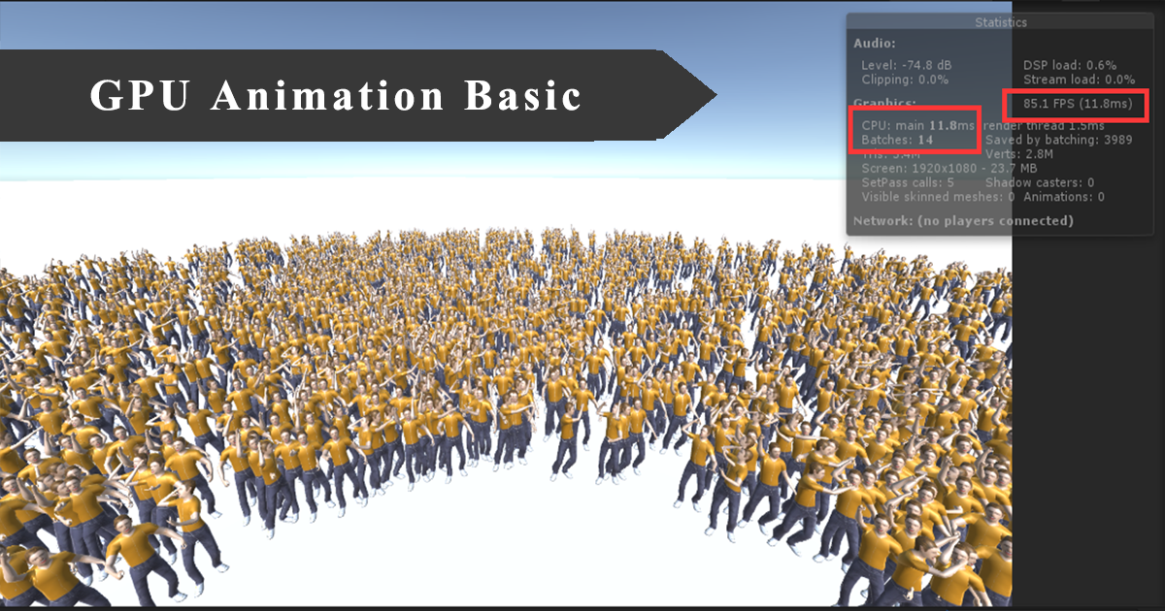Click the Level: -74.8 dB reading
The height and width of the screenshot is (611, 1165).
[x=909, y=65]
